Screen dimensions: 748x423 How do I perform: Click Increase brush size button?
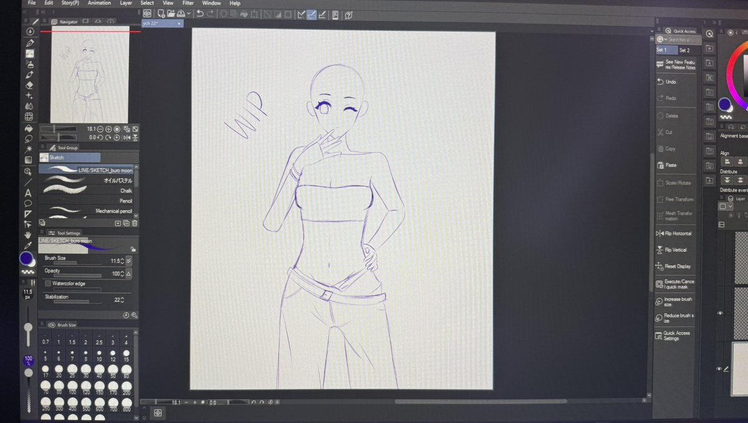point(675,302)
